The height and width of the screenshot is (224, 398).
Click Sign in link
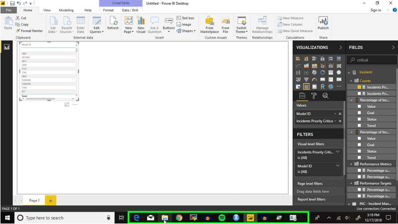(376, 10)
